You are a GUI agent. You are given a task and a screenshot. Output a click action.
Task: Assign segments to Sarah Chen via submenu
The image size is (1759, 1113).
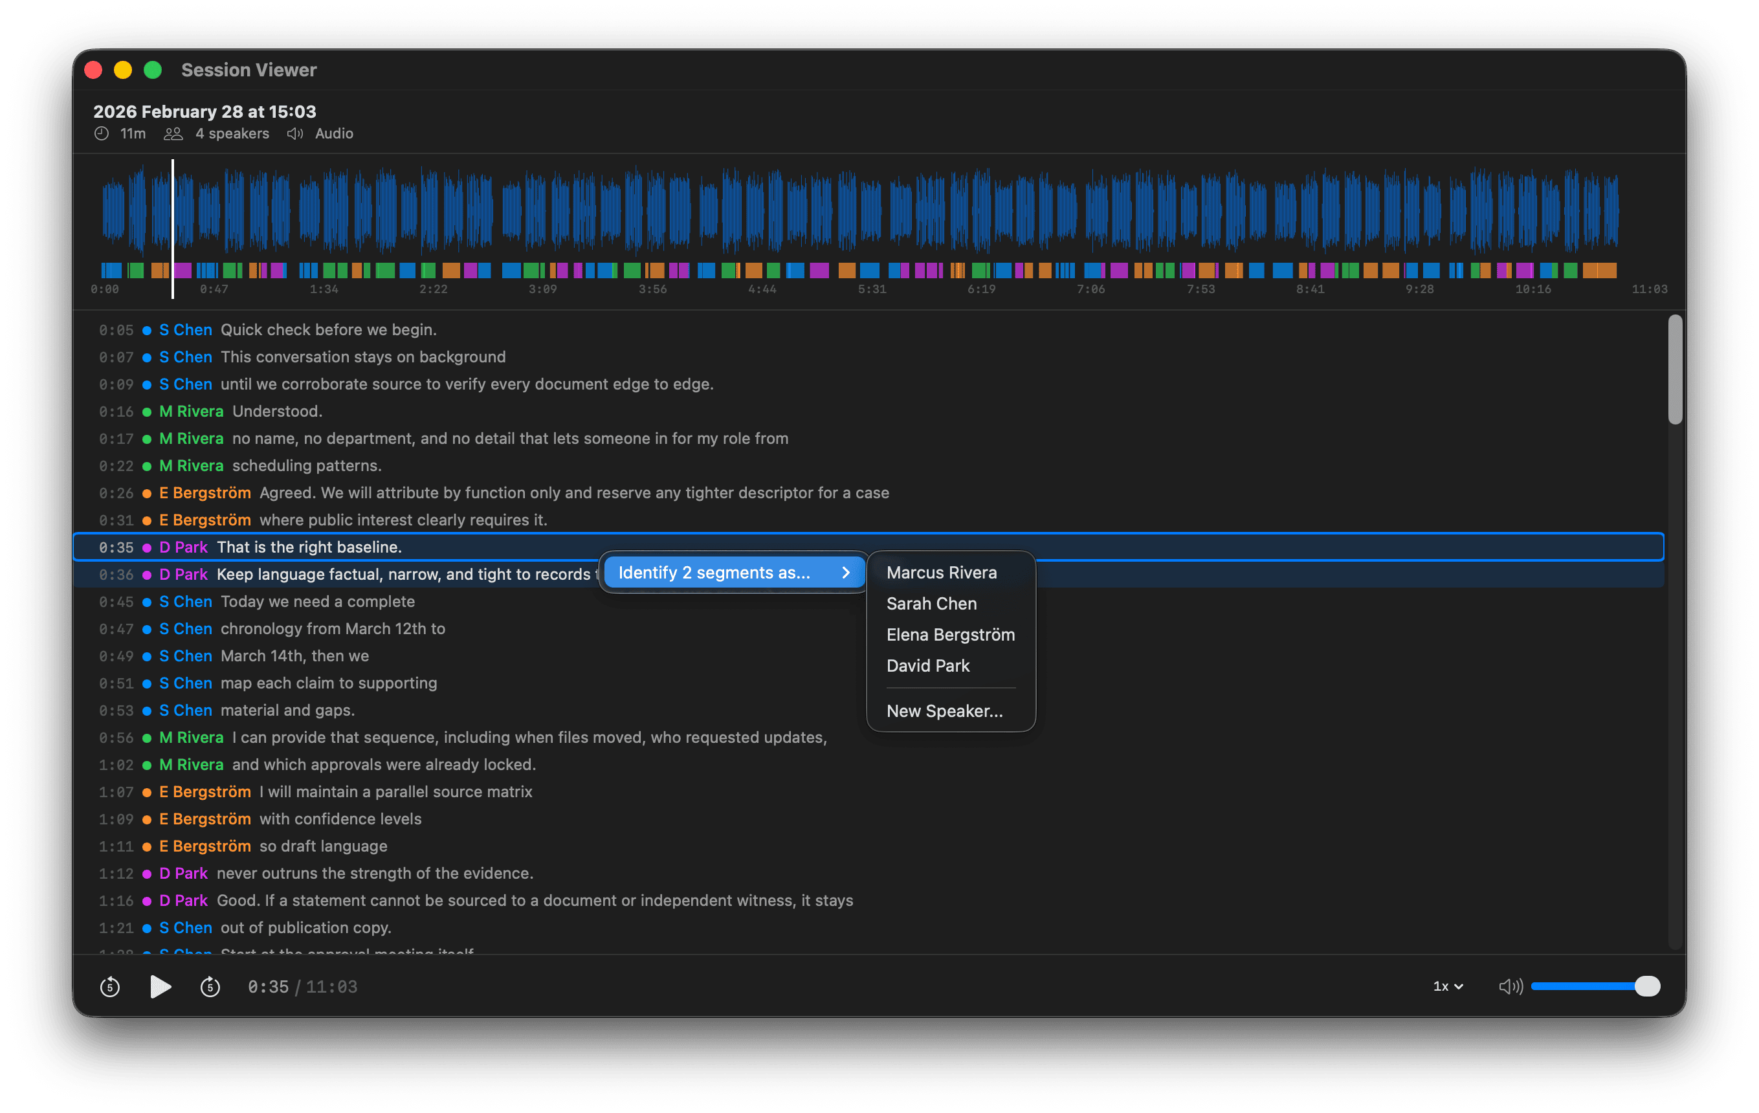click(932, 603)
